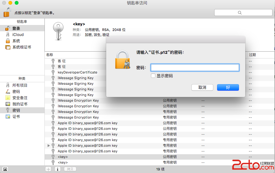The image size is (275, 173).
Task: Open the 证书 category
Action: 22,117
